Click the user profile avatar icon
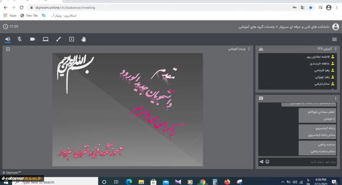This screenshot has width=342, height=185. [335, 27]
